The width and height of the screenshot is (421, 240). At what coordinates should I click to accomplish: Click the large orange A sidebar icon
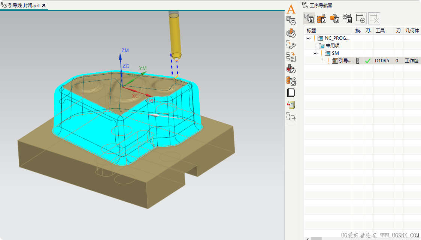pos(291,9)
